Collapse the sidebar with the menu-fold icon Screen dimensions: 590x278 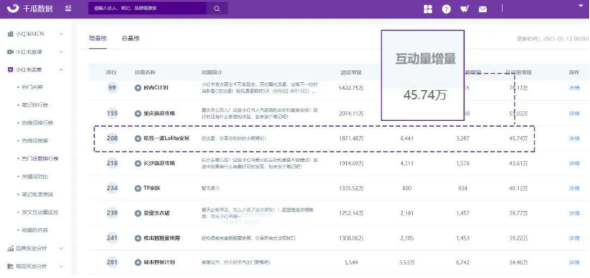coord(68,9)
